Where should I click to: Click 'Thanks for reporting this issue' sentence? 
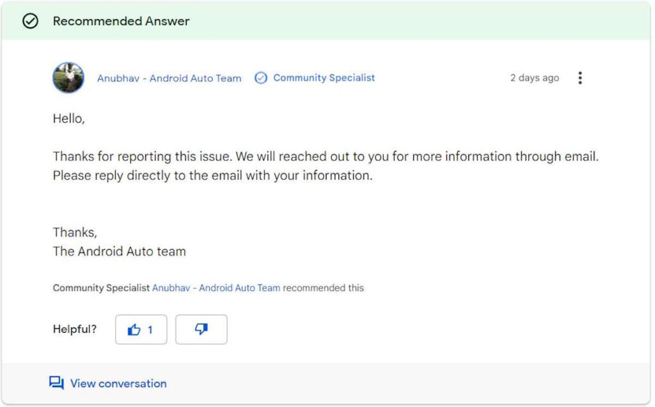point(142,157)
